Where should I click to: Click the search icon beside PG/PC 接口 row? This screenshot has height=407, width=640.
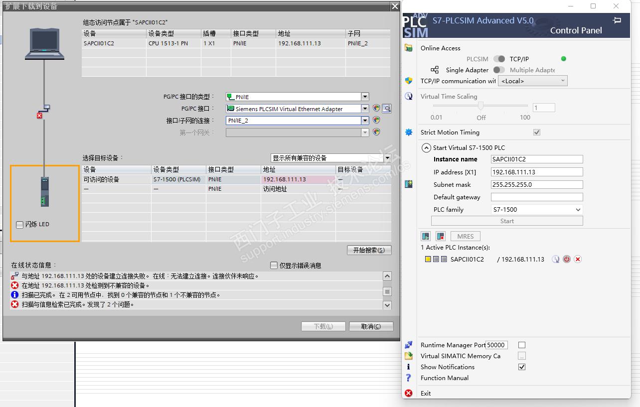point(387,108)
